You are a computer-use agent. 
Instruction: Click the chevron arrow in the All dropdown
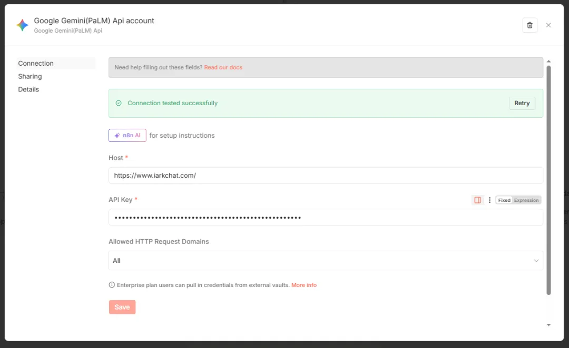pos(536,261)
